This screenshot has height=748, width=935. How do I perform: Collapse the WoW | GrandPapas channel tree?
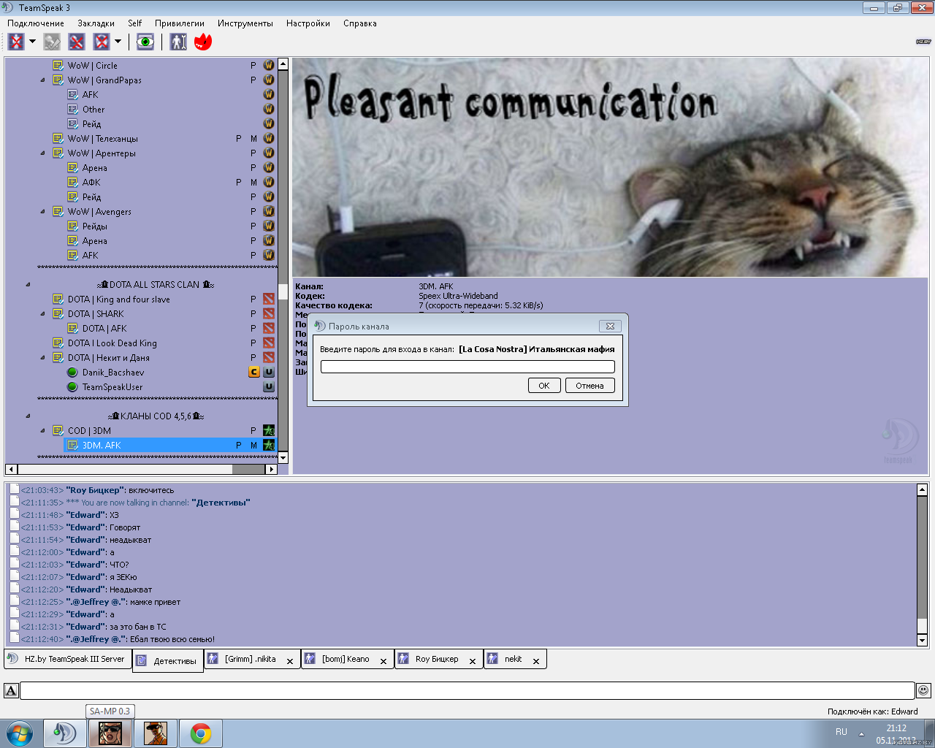click(42, 80)
